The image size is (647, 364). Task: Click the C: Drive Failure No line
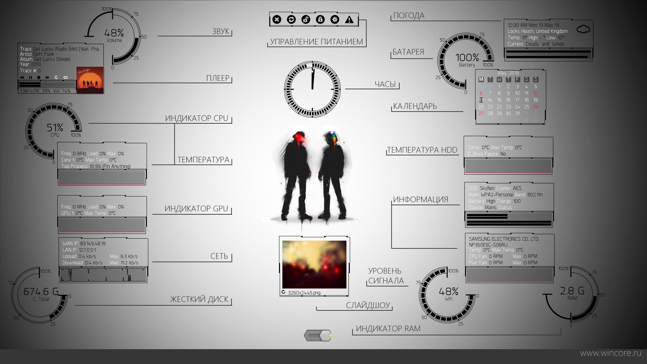coord(487,154)
